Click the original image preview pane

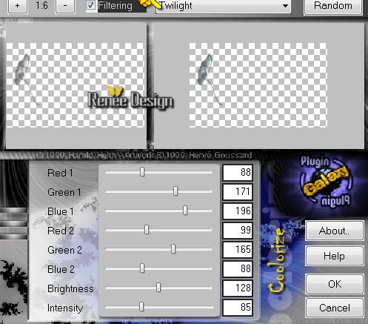[x=76, y=86]
